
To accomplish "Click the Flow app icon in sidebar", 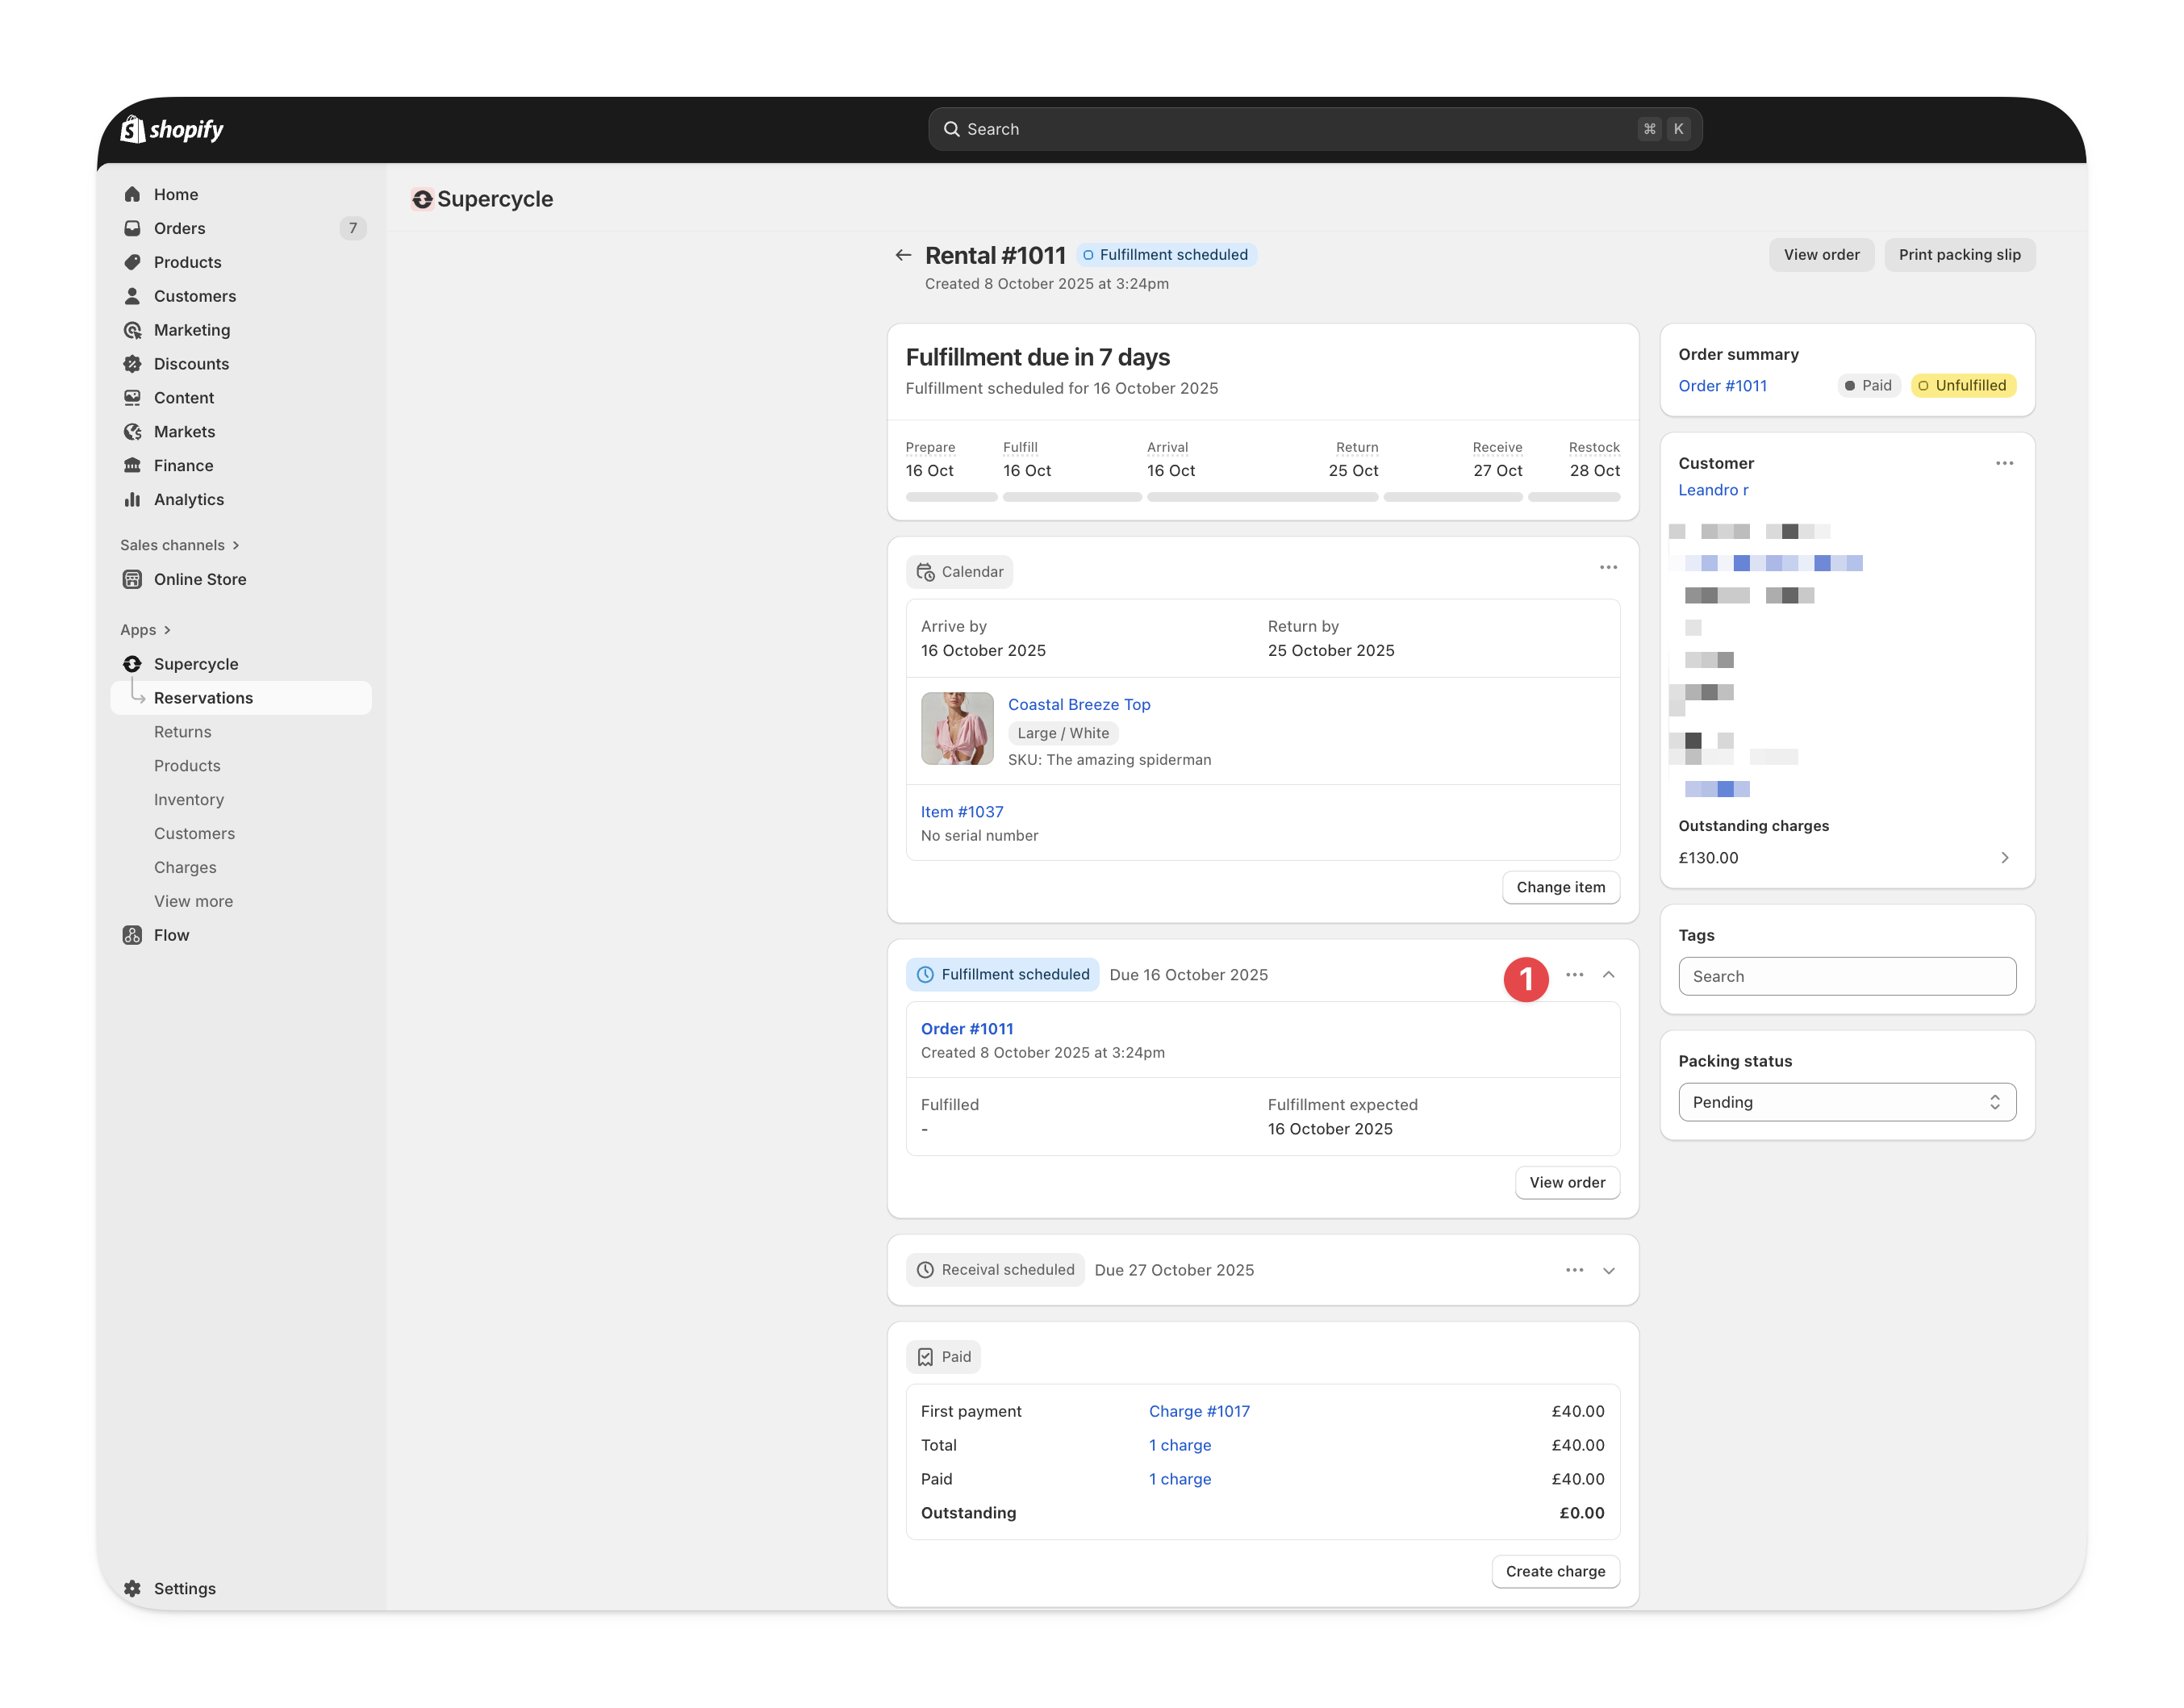I will click(132, 935).
